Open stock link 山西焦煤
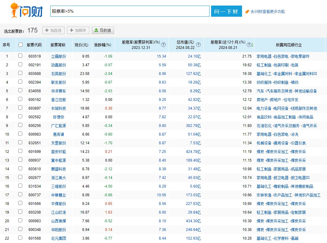 pyautogui.click(x=59, y=221)
